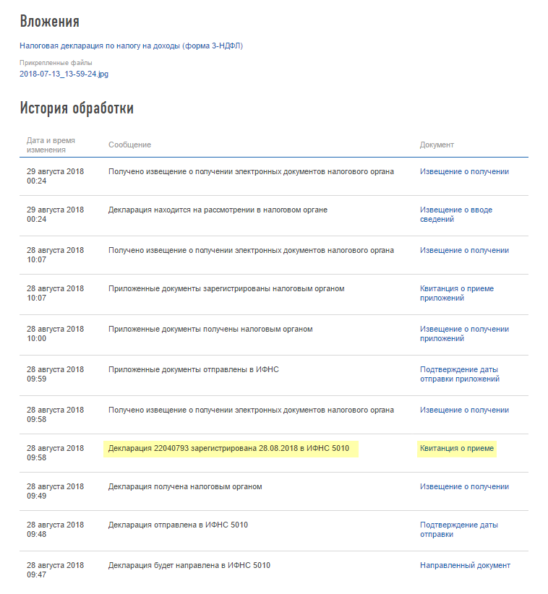The height and width of the screenshot is (594, 548).
Task: Select message 'Приложенные документы получены налоговым органом'
Action: (210, 330)
